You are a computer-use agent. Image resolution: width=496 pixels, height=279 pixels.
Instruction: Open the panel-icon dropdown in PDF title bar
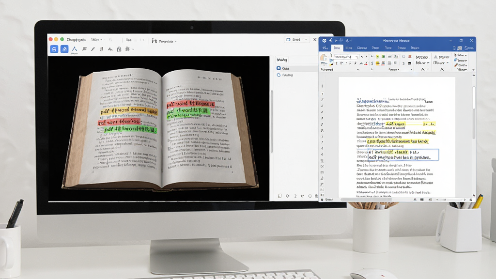(164, 41)
